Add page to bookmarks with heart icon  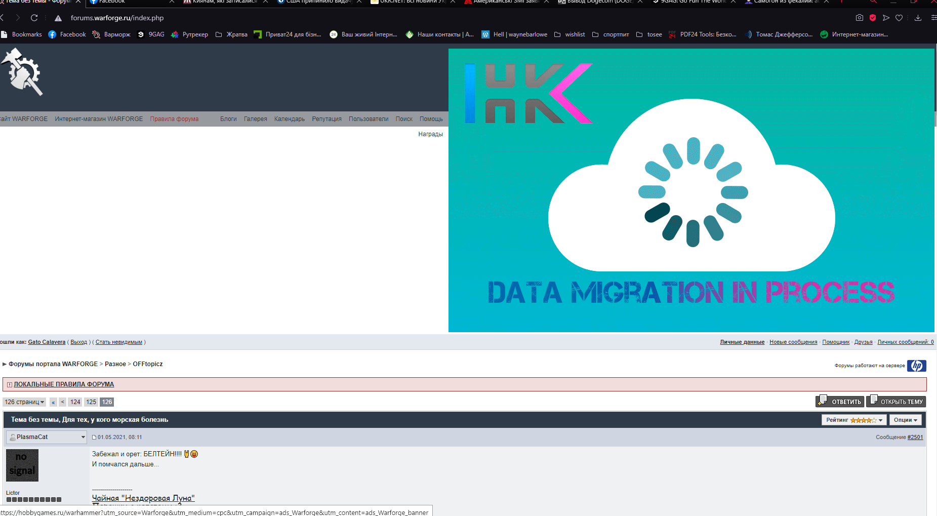(899, 18)
